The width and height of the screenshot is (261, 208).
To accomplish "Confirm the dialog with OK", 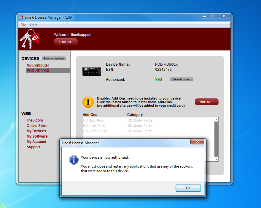I will point(188,188).
